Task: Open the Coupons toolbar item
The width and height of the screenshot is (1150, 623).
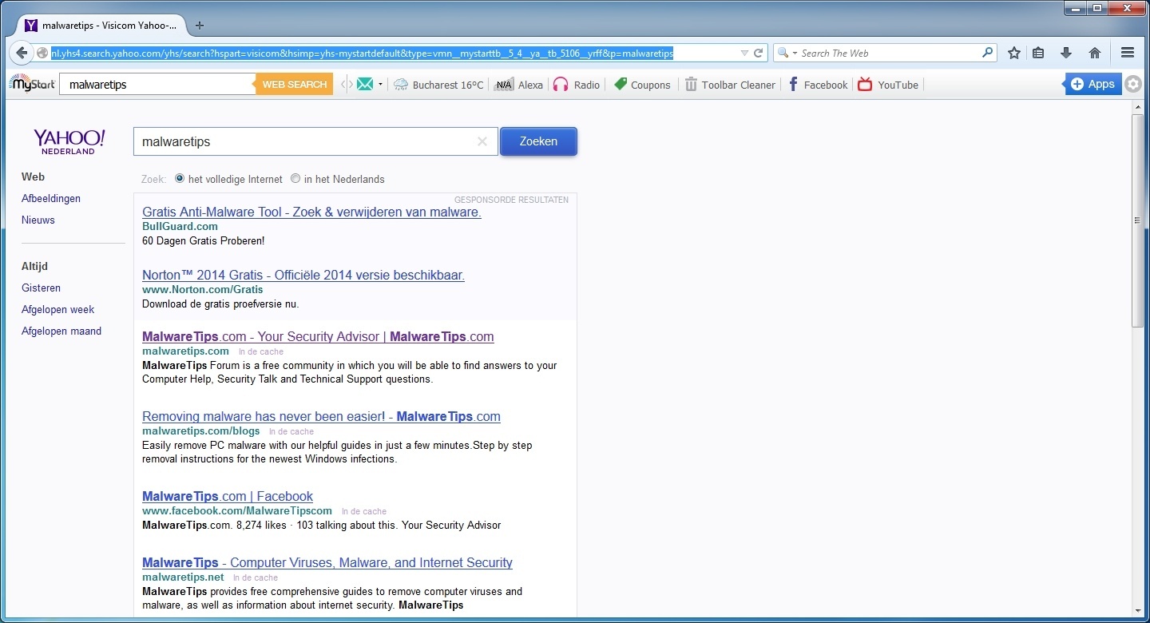Action: [x=642, y=85]
